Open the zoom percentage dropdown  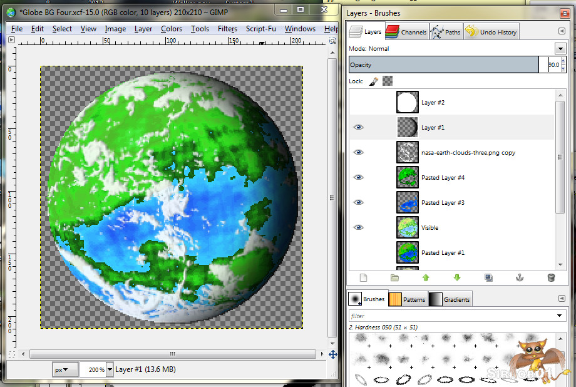coord(110,369)
